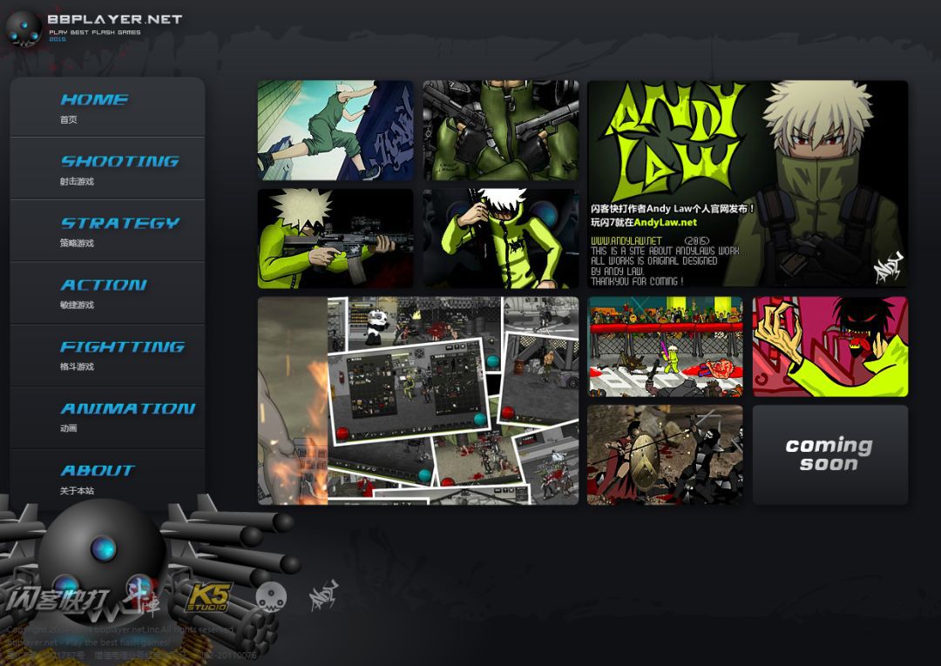
Task: Open the Spartan shield warrior thumbnail
Action: pyautogui.click(x=665, y=455)
